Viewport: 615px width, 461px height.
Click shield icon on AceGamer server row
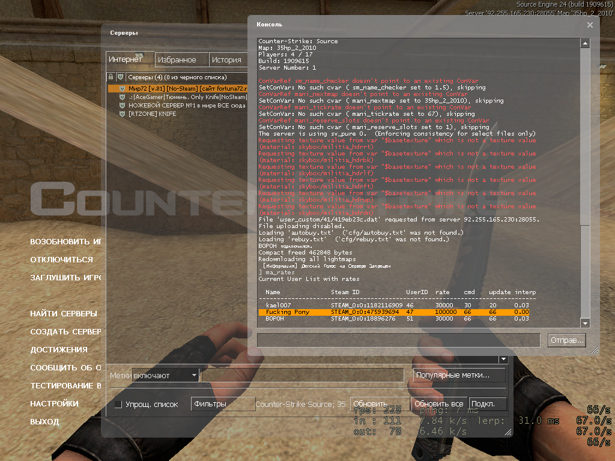click(122, 97)
